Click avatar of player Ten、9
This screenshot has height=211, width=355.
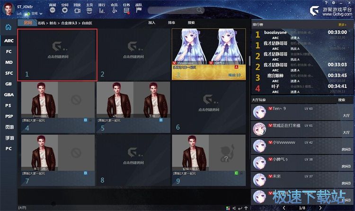259,112
